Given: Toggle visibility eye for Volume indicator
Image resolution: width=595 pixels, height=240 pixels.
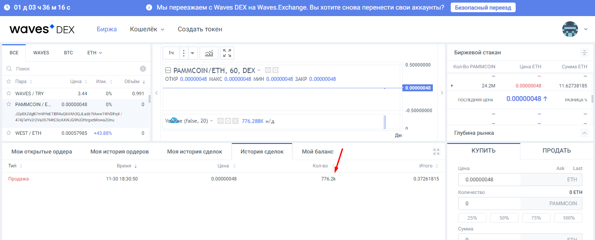Looking at the screenshot, I should click(221, 121).
